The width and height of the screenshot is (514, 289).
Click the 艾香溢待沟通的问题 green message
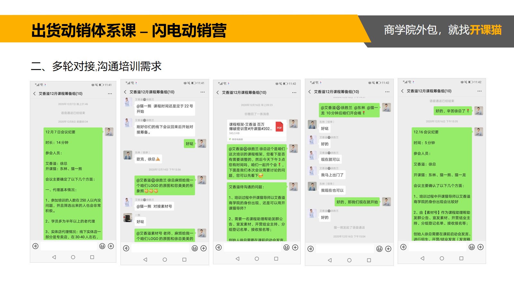[x=257, y=212]
